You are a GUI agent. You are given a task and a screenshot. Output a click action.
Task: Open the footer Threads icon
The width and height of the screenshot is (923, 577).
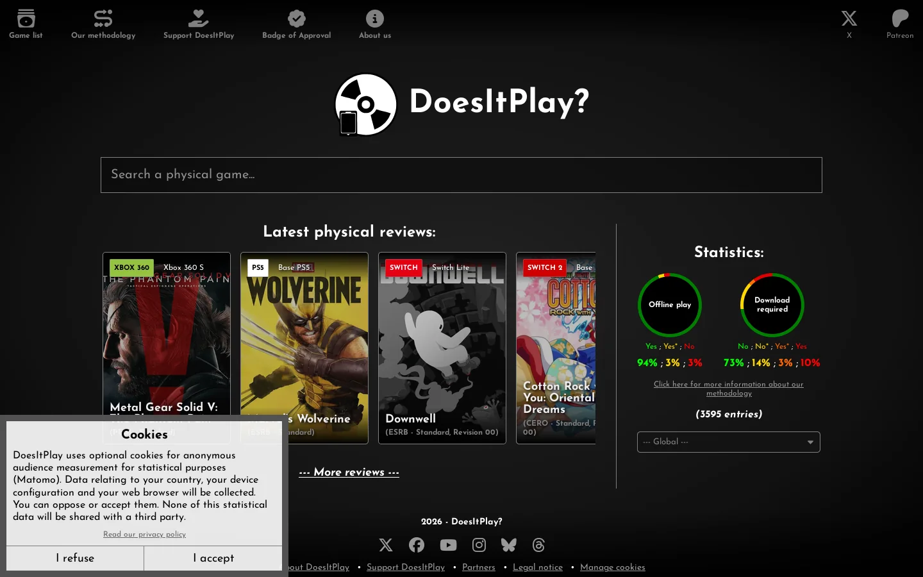(538, 545)
